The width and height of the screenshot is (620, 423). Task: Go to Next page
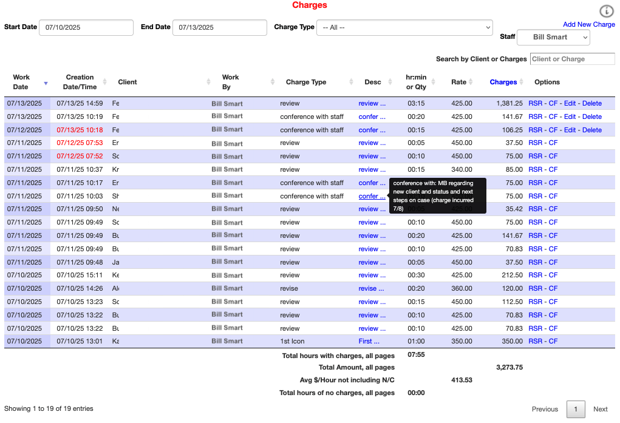(600, 409)
